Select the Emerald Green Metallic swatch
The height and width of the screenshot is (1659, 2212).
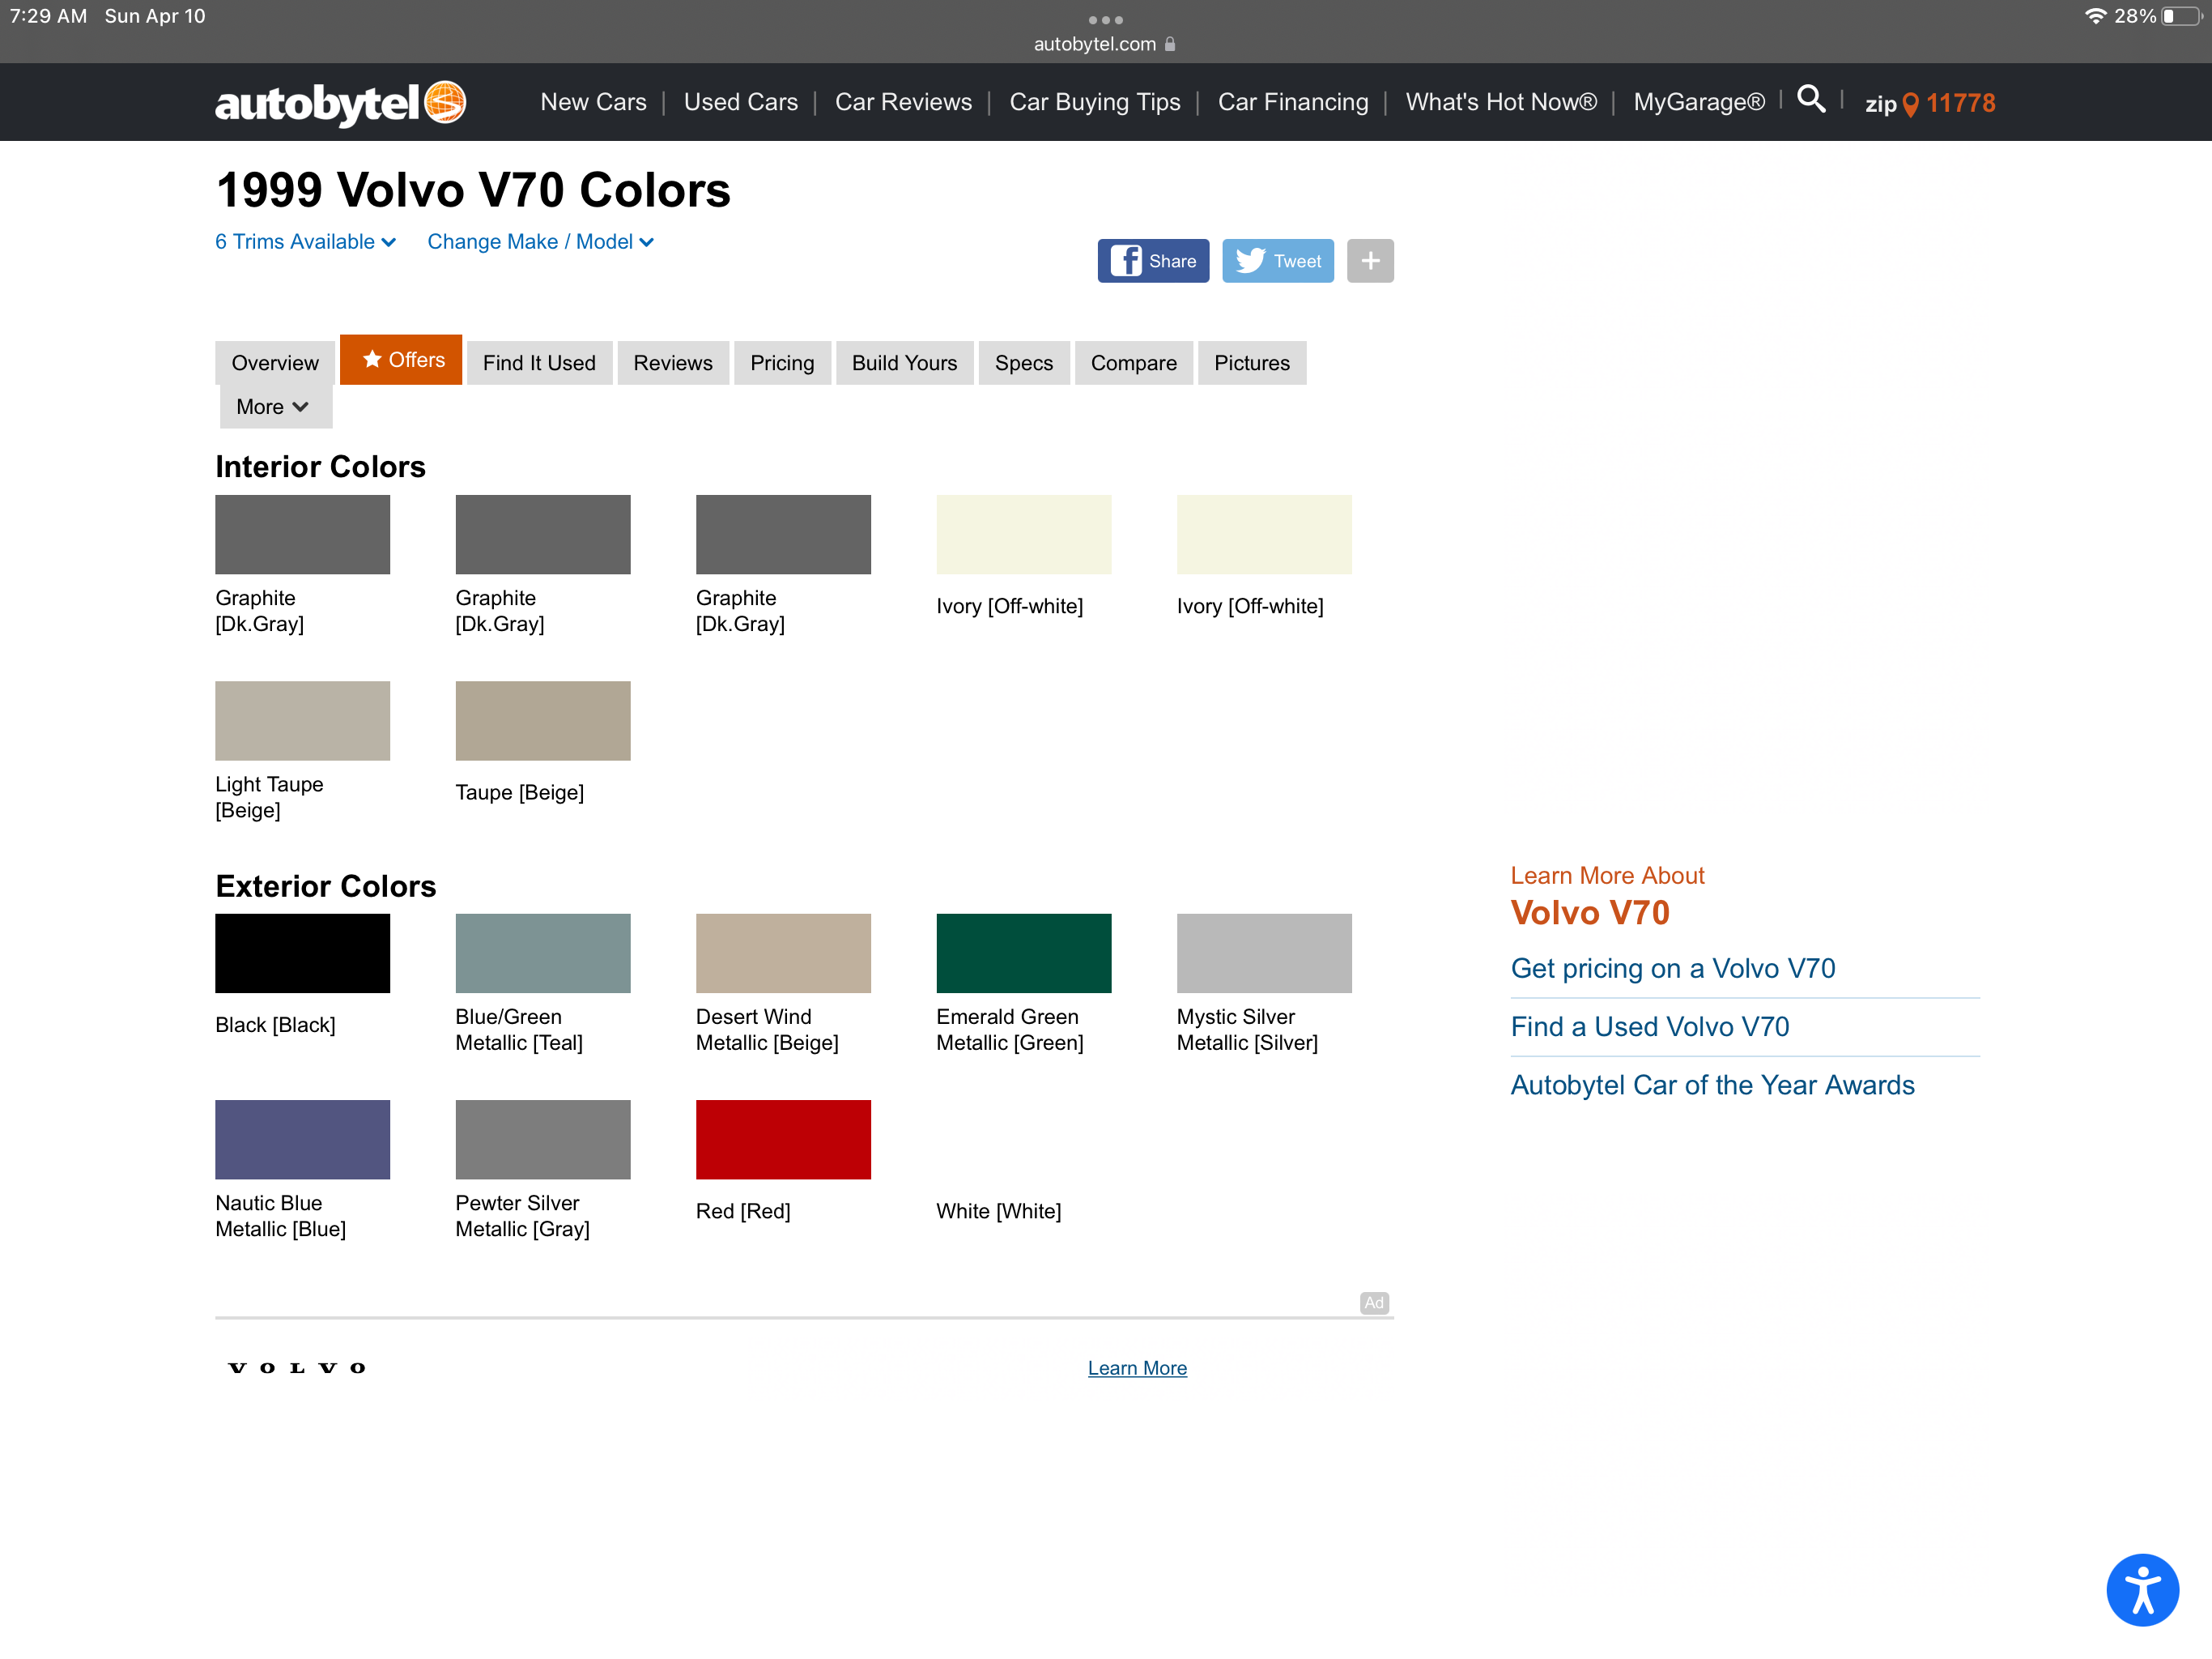tap(1023, 953)
